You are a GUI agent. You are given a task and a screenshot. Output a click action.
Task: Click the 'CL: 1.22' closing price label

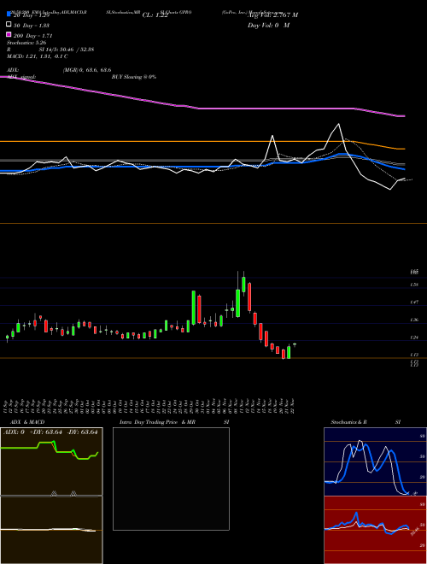[155, 15]
